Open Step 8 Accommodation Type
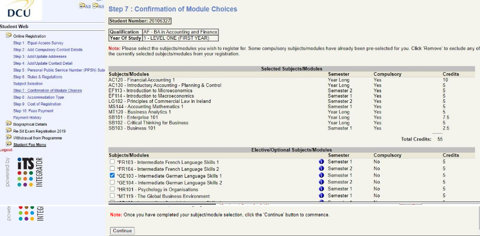Image resolution: width=480 pixels, height=236 pixels. tap(39, 98)
